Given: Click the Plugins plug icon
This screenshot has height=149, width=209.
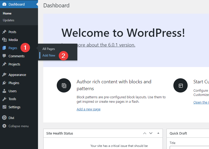Looking at the screenshot, I should (x=4, y=83).
